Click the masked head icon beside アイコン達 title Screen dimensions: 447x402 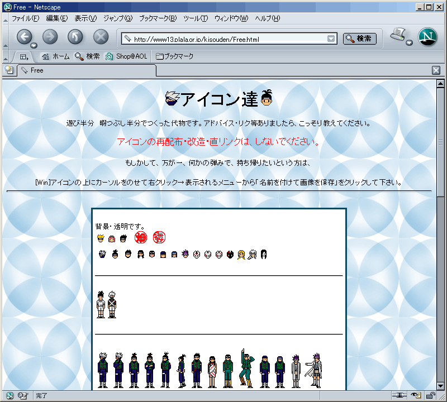point(173,99)
